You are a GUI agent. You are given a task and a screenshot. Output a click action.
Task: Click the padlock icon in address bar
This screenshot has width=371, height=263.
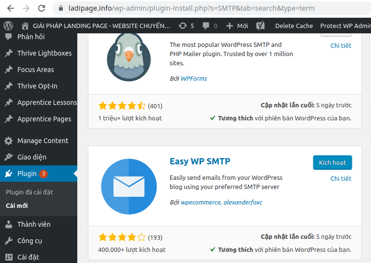point(61,8)
